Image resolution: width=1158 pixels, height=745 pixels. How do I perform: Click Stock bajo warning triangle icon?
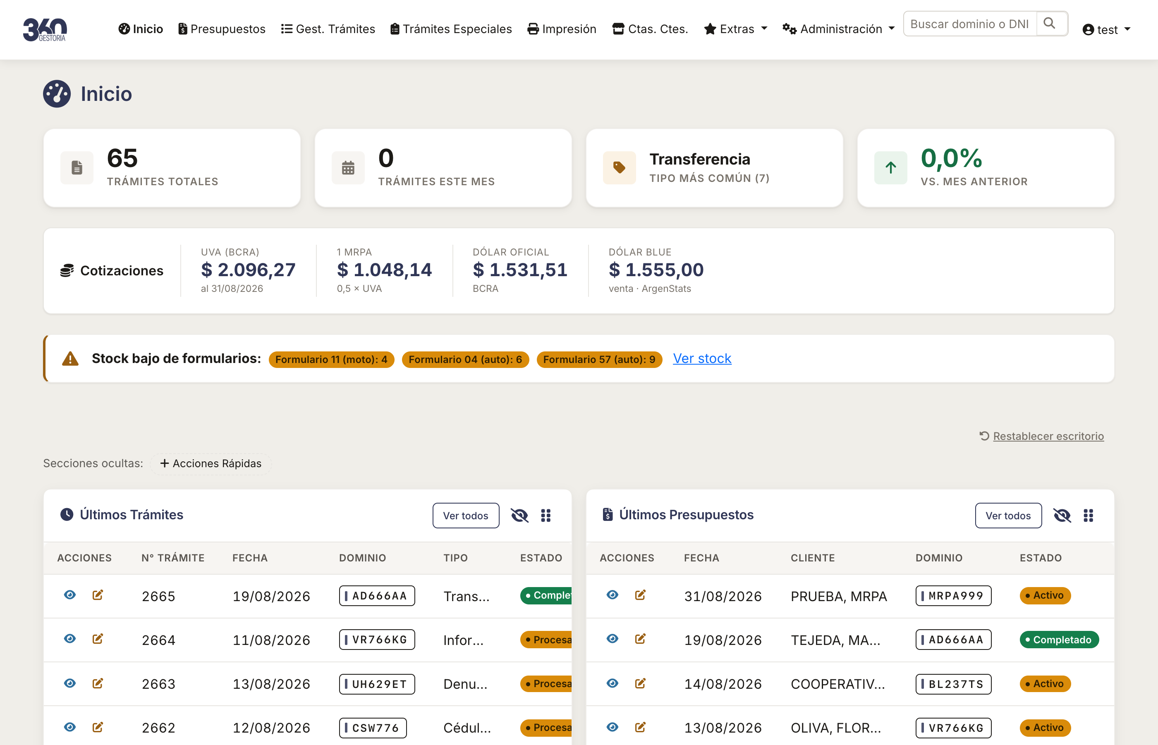pos(70,359)
